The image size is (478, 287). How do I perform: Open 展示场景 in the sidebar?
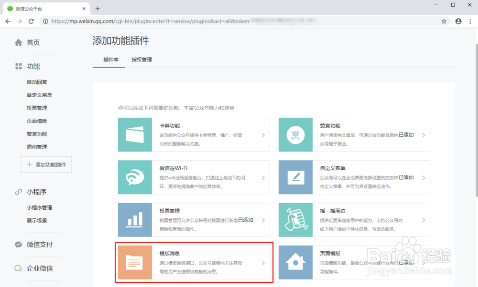pos(37,221)
